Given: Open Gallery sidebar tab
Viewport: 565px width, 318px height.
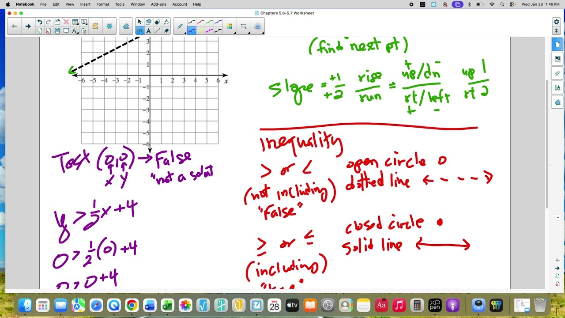Looking at the screenshot, I should click(557, 59).
